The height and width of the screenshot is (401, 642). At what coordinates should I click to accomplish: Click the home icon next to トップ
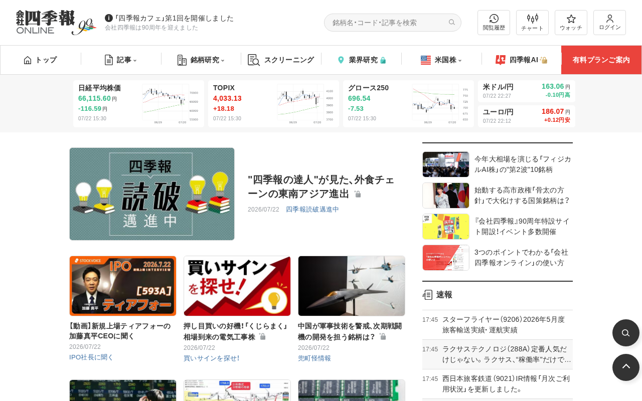[28, 60]
